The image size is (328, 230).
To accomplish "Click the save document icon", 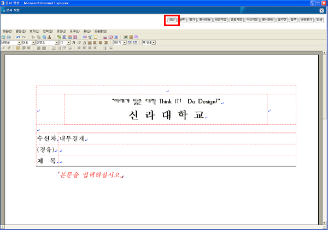I will pyautogui.click(x=3, y=37).
